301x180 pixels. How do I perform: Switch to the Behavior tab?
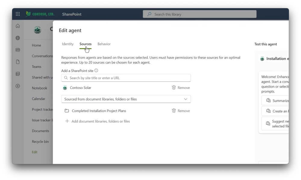(x=104, y=44)
